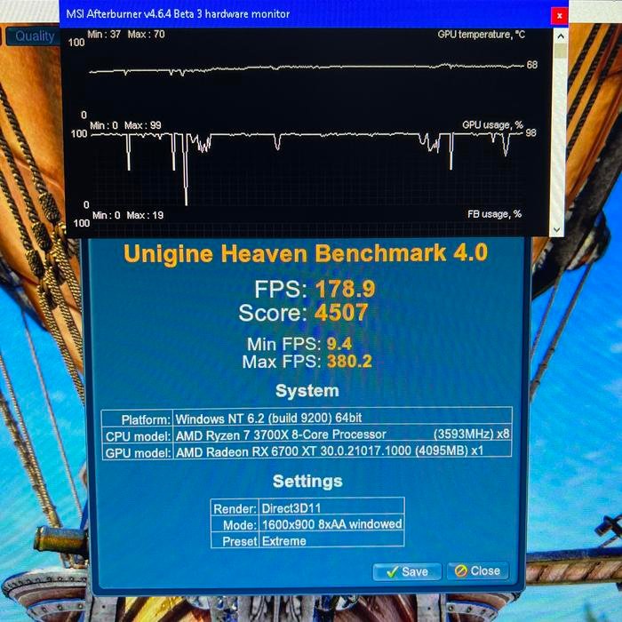The height and width of the screenshot is (622, 622).
Task: Click the GPU temperature graph
Action: click(x=302, y=69)
